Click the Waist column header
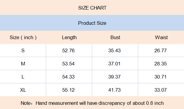Viewport: 184px width, 109px height. pyautogui.click(x=161, y=37)
